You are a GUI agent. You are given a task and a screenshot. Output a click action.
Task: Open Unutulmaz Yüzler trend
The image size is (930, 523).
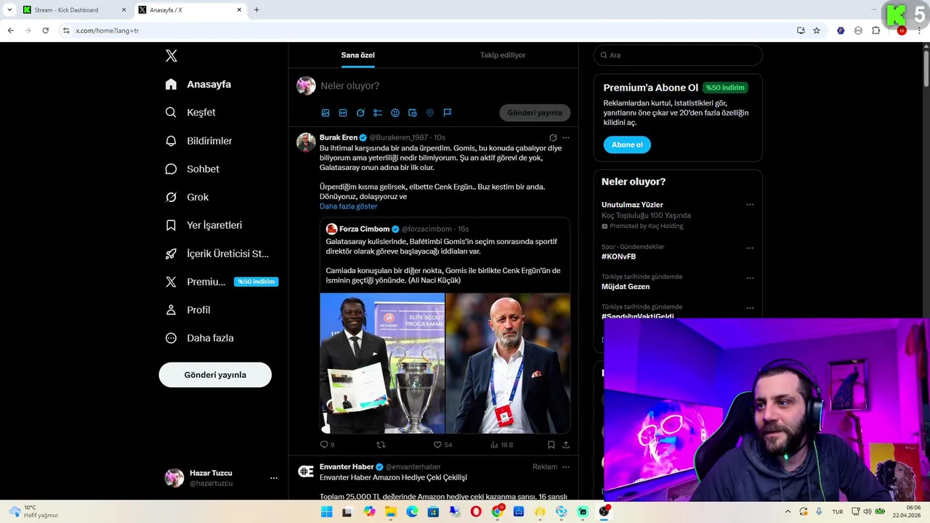(632, 205)
